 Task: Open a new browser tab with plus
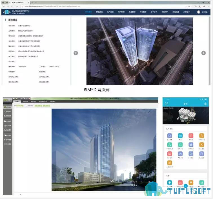[32, 3]
